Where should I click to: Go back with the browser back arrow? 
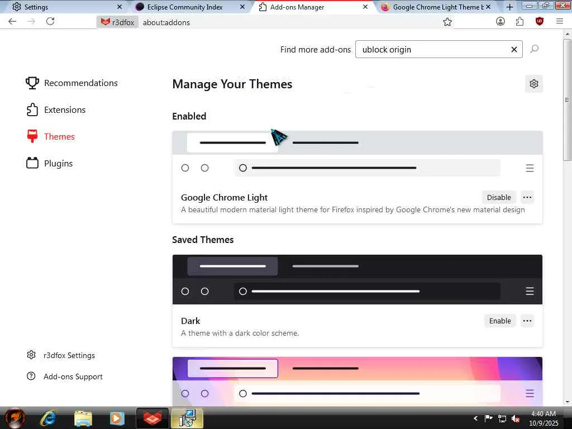(x=12, y=22)
